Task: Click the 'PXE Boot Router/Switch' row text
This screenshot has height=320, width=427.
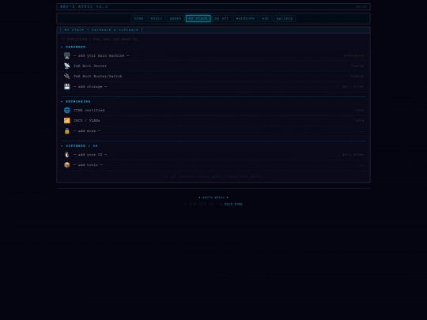Action: 98,76
